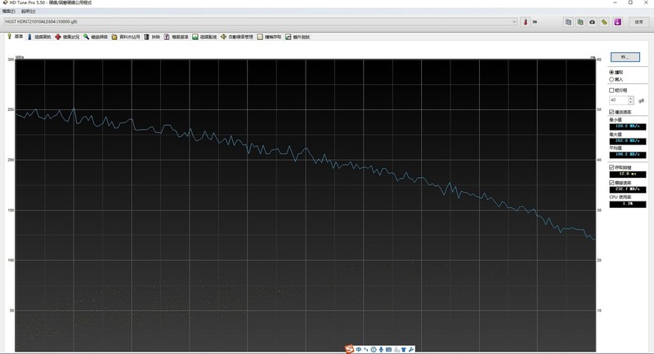Screen dimensions: 654x354
Task: Click the average value 198.2 MB/s readout
Action: pos(628,155)
